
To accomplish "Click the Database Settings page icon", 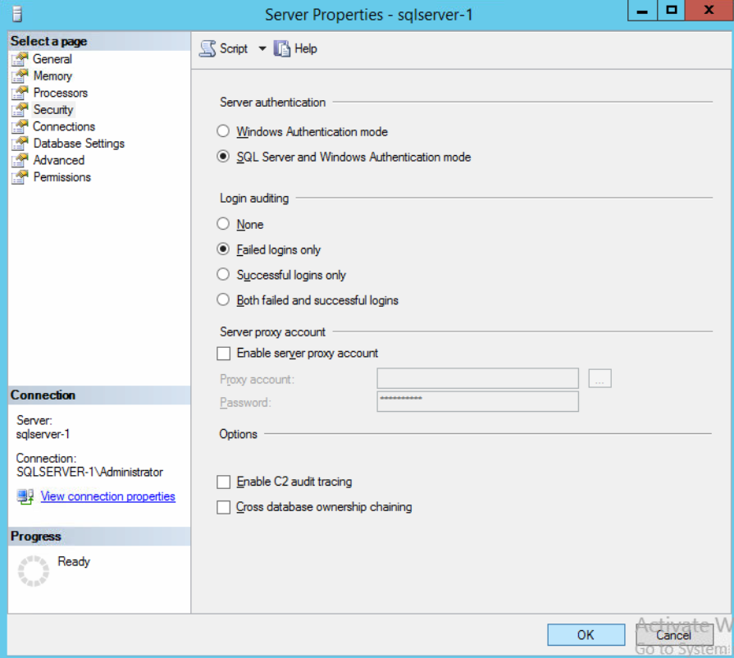I will pyautogui.click(x=20, y=144).
